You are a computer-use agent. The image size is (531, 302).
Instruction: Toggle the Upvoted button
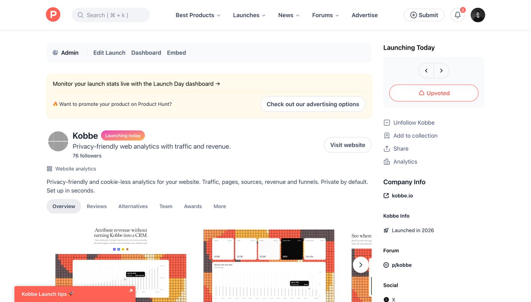[x=434, y=93]
